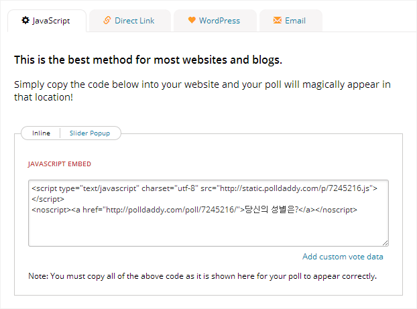Click the noscript line with Korean text
This screenshot has width=417, height=309.
point(194,210)
